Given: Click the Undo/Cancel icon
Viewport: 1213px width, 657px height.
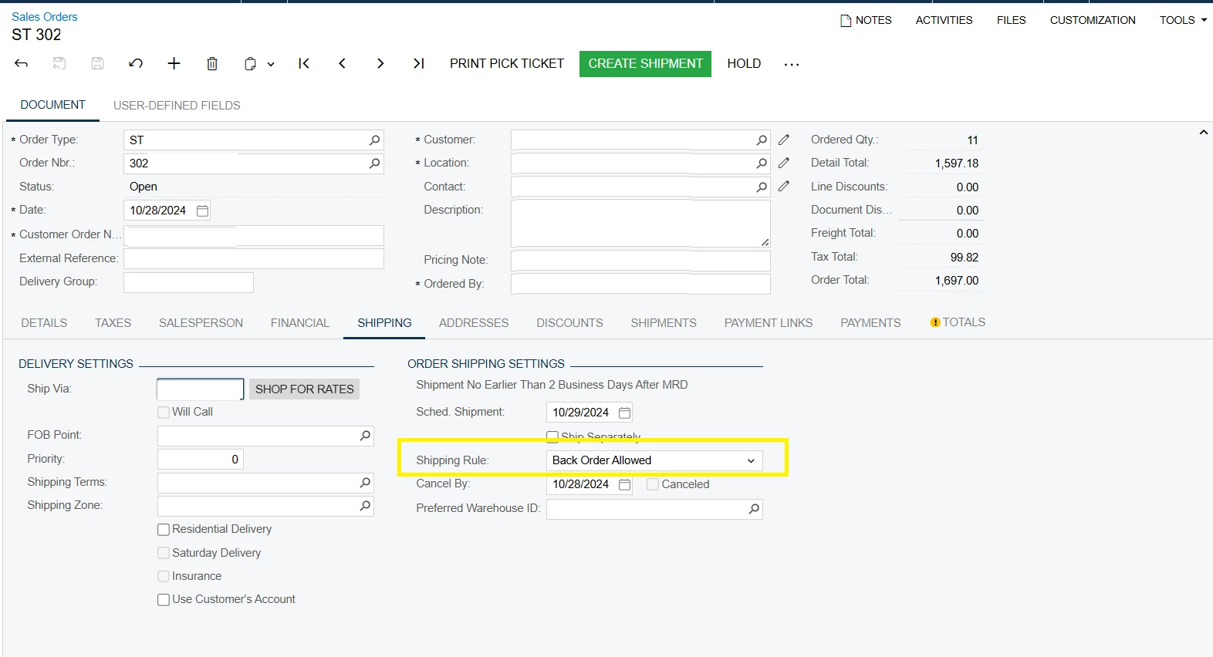Looking at the screenshot, I should 136,63.
